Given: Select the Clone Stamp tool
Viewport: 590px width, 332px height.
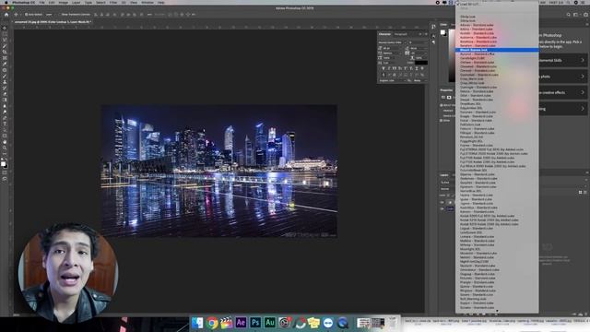Looking at the screenshot, I should point(5,82).
